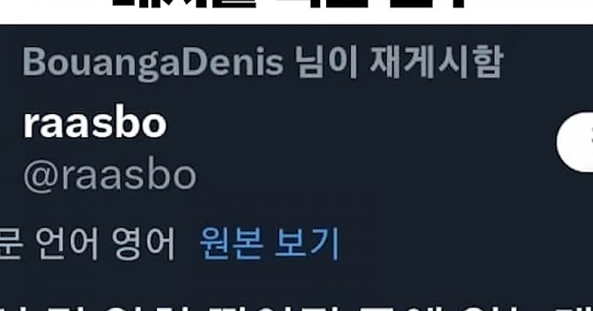Tap the white follow button at right edge
Image resolution: width=593 pixels, height=311 pixels.
tap(575, 143)
